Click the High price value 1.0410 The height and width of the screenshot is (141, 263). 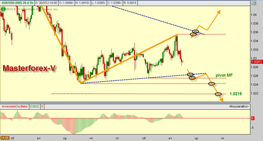(x=83, y=3)
